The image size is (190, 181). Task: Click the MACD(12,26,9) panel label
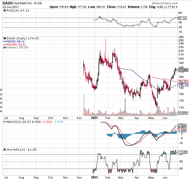19,122
